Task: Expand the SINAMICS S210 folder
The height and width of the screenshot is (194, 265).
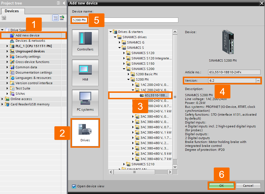Action: click(124, 164)
